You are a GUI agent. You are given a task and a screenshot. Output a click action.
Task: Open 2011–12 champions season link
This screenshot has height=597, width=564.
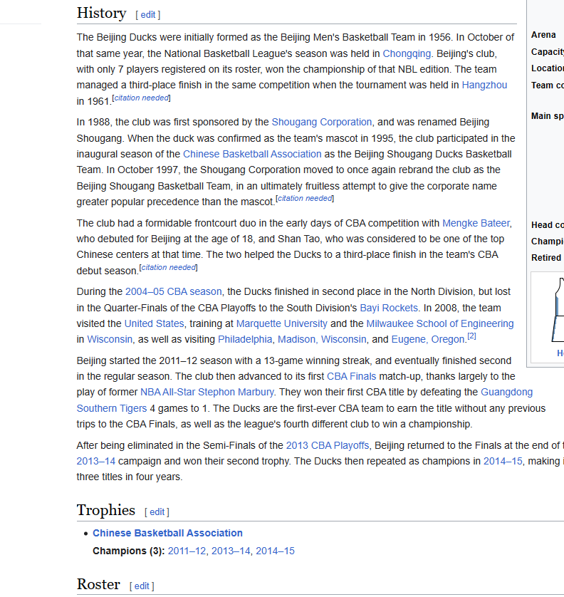click(x=187, y=551)
